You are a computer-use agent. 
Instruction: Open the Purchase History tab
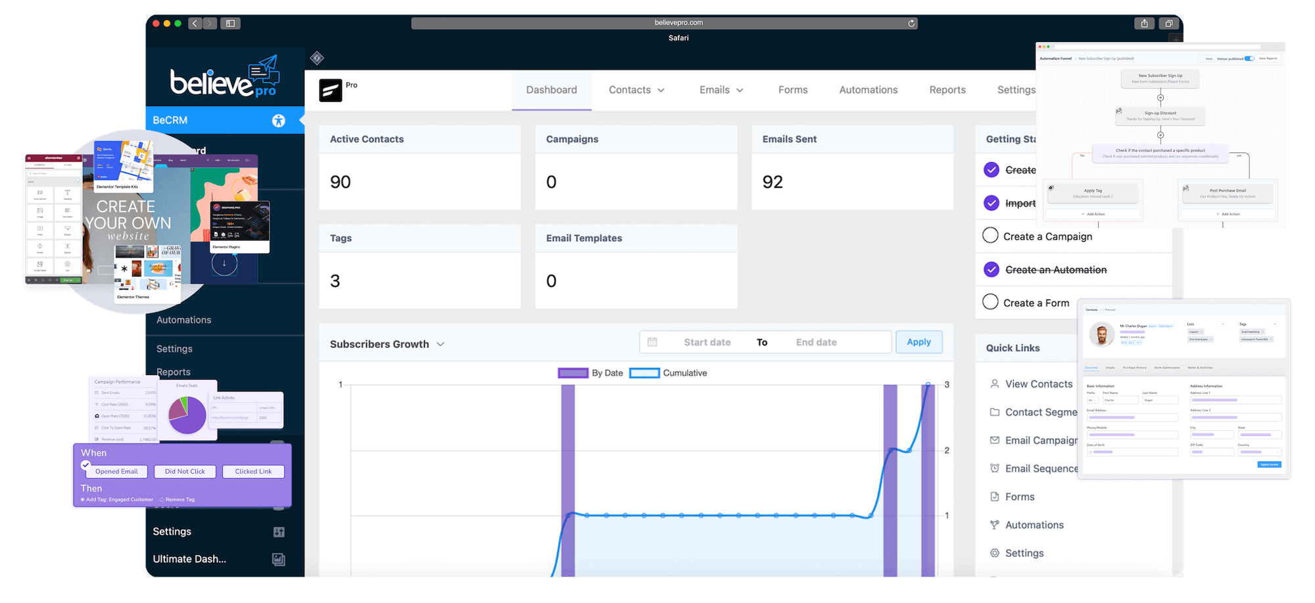1135,368
